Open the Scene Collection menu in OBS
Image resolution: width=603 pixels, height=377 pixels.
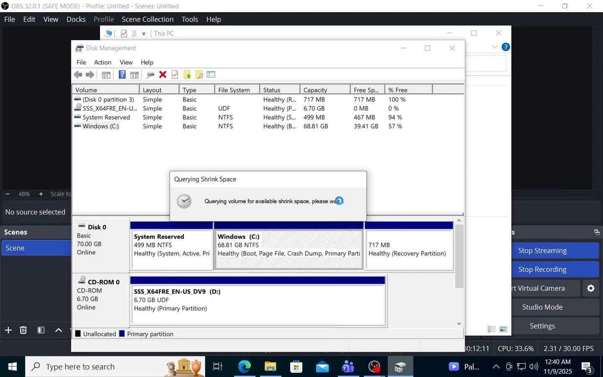147,19
